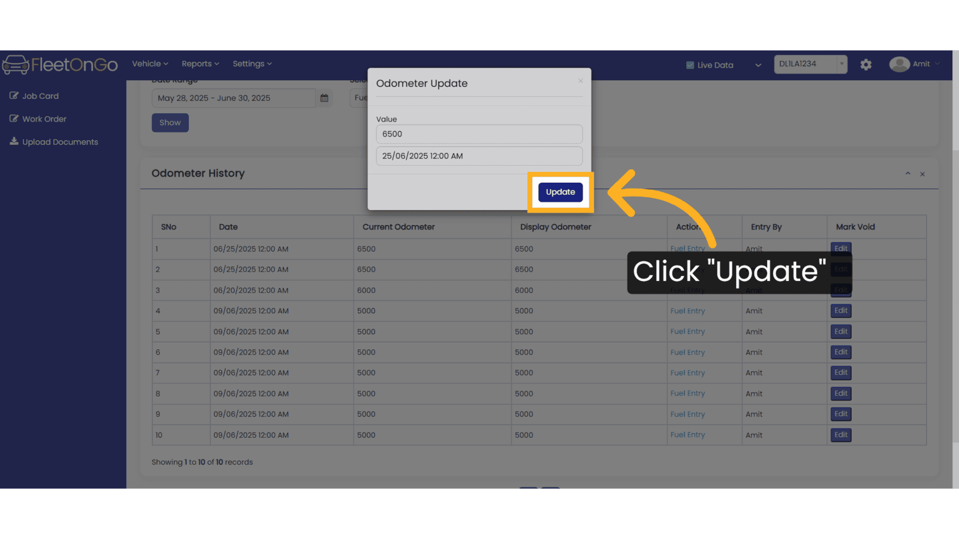
Task: Collapse the Odometer History panel
Action: coord(908,174)
